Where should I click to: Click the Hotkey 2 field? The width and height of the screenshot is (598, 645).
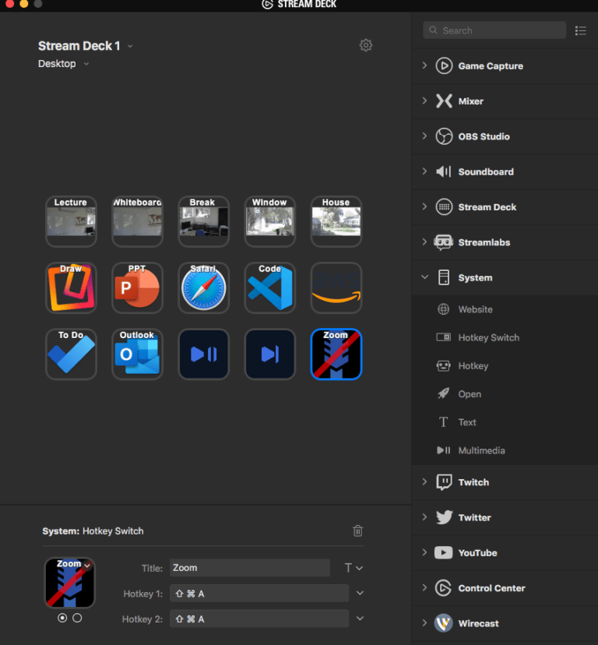pyautogui.click(x=259, y=619)
